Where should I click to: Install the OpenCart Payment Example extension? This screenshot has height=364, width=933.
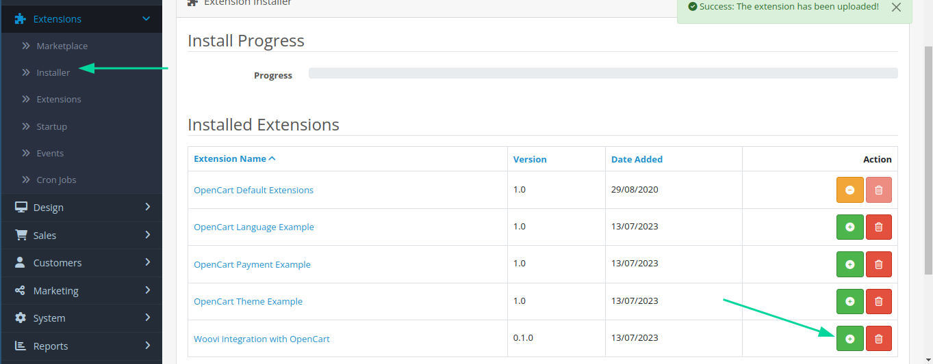coord(849,264)
